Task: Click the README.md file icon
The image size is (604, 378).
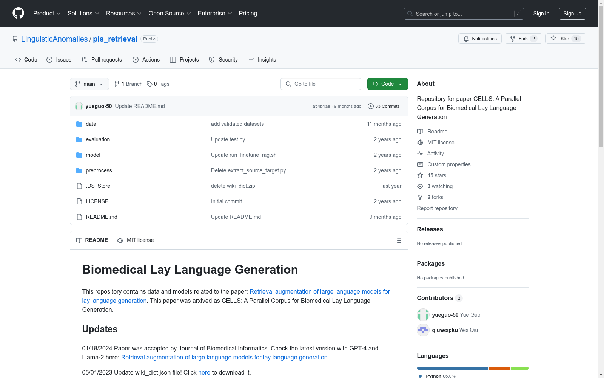Action: tap(79, 217)
